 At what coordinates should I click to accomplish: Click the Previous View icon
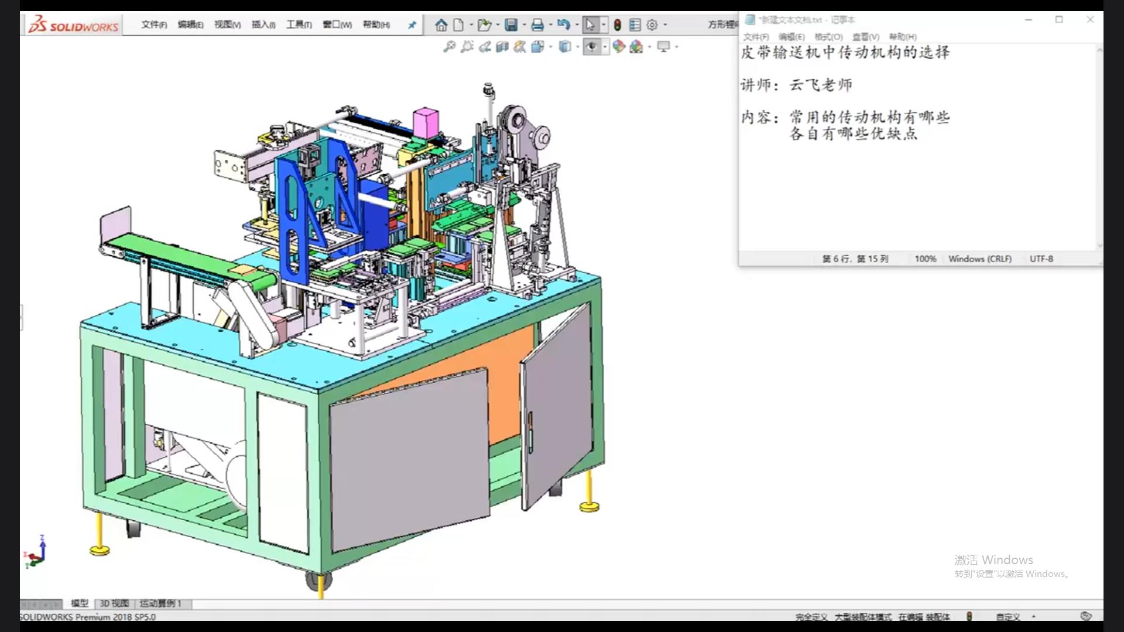tap(485, 46)
